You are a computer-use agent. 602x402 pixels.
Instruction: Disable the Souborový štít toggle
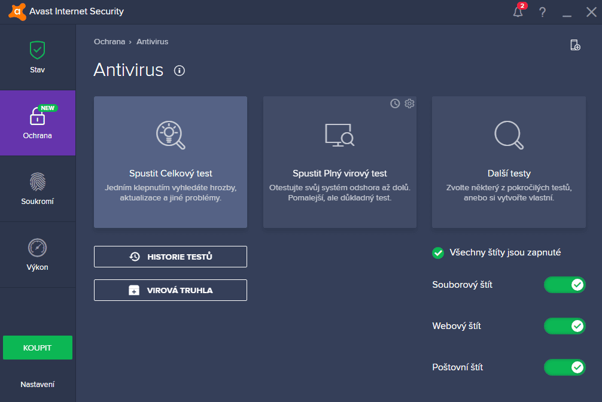coord(564,285)
